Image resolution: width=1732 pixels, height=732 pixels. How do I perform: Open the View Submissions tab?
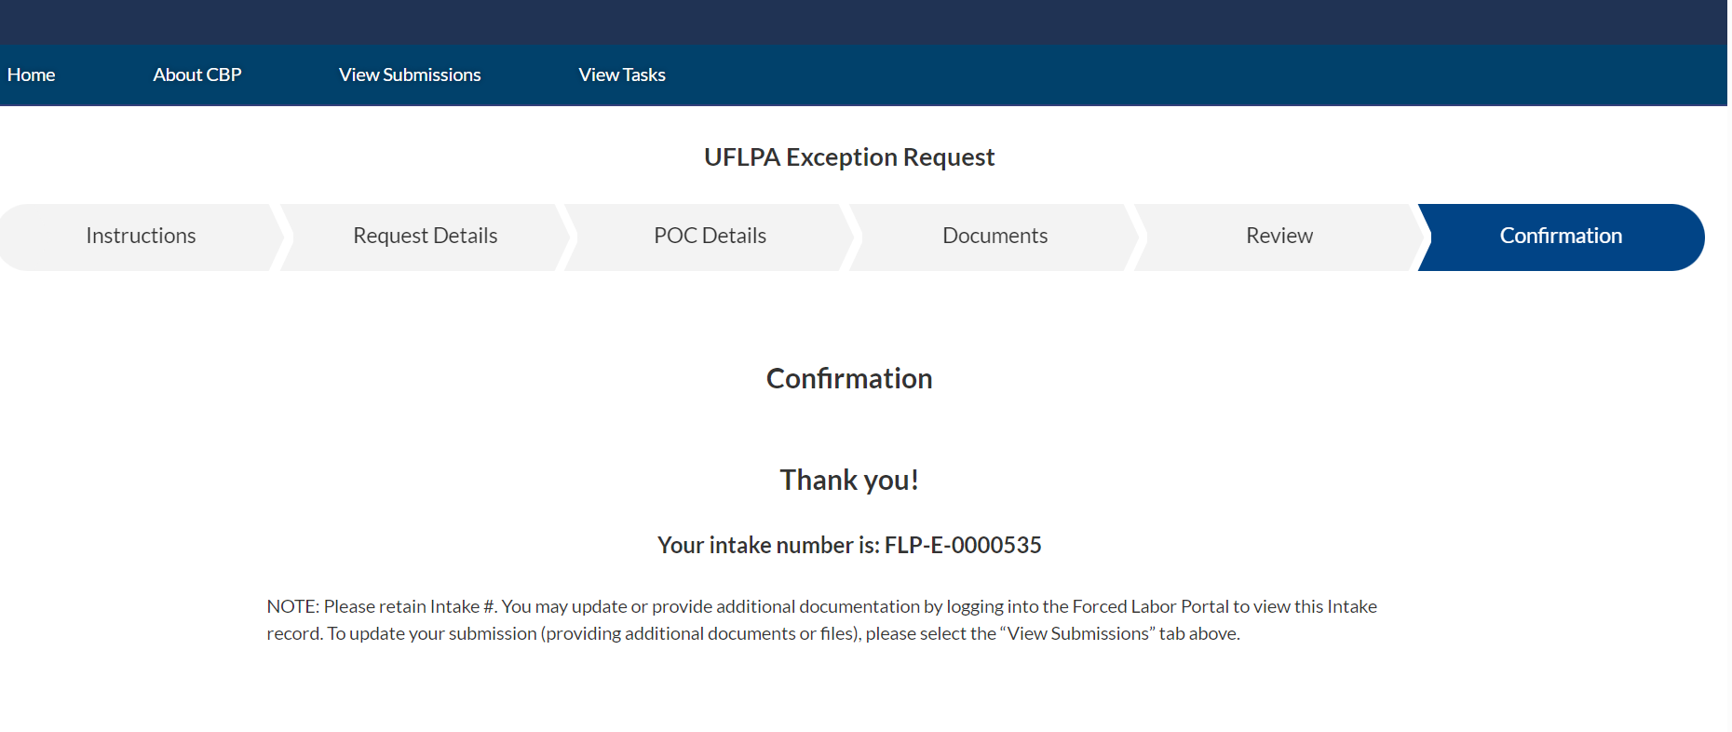[x=410, y=75]
